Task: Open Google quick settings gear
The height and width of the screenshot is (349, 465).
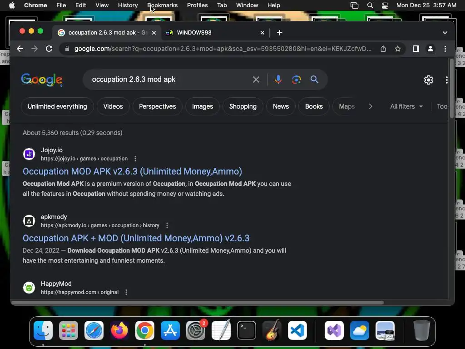Action: point(428,80)
